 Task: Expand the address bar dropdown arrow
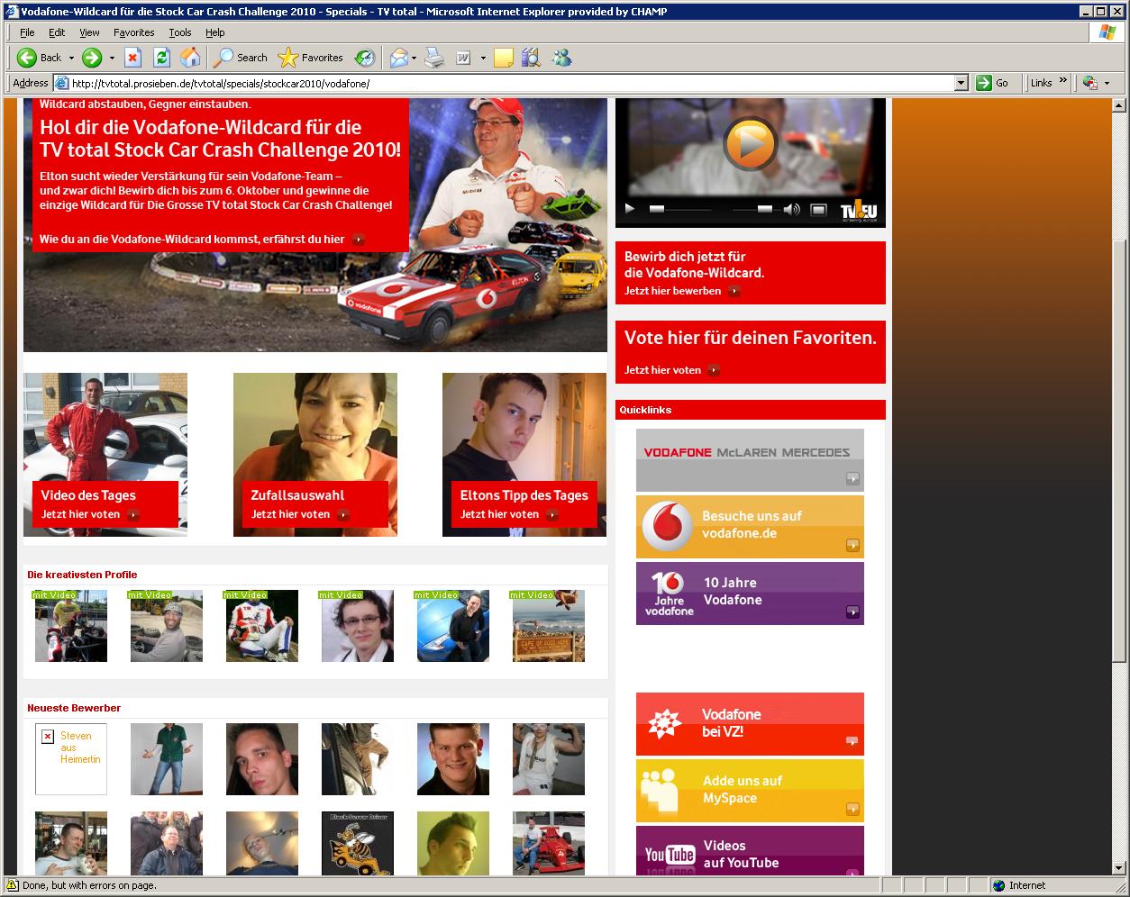[x=961, y=83]
